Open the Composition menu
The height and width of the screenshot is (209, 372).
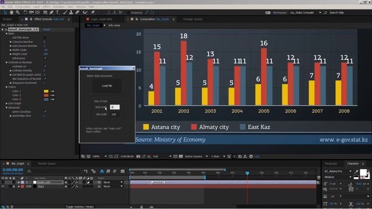point(23,7)
